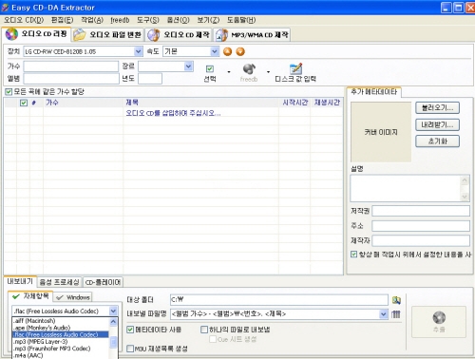
Task: Click the 년도 year input field
Action: (150, 78)
